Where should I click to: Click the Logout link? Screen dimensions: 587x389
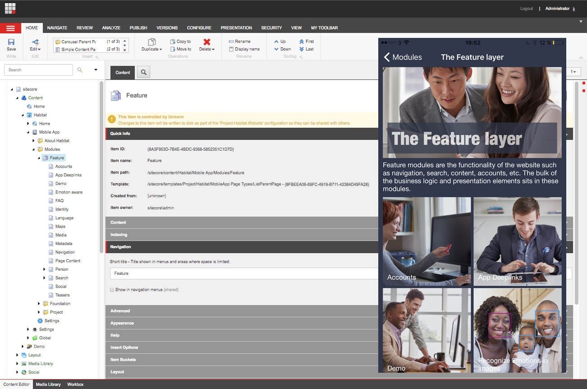[x=526, y=9]
